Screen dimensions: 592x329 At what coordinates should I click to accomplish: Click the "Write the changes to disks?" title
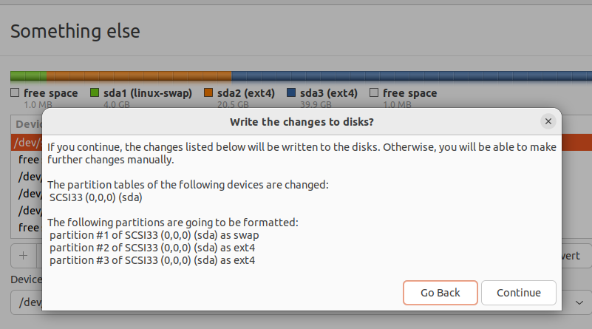pos(302,121)
